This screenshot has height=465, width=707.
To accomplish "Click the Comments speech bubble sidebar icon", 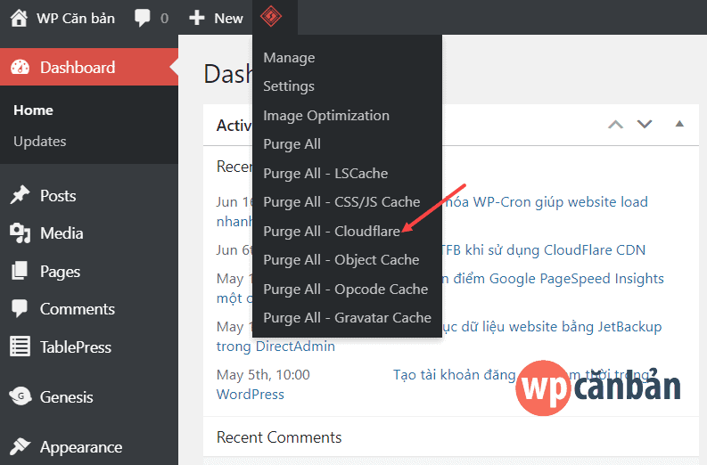I will (20, 308).
